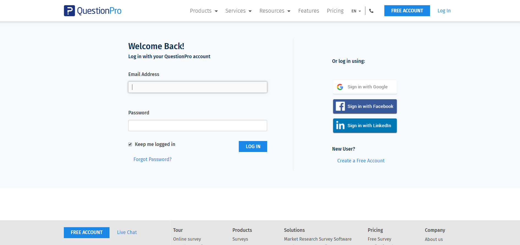Click Forgot Password? link
This screenshot has width=520, height=245.
pyautogui.click(x=152, y=159)
